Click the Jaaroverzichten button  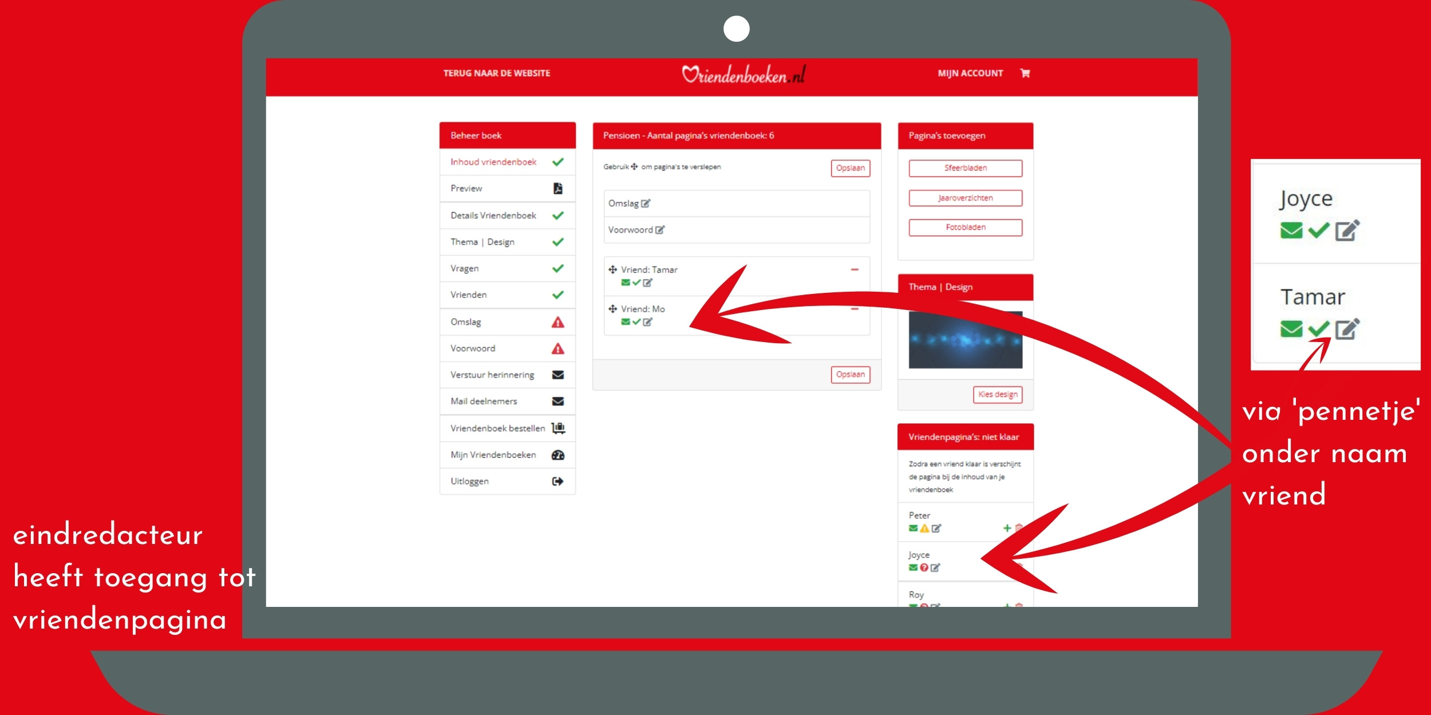point(966,198)
